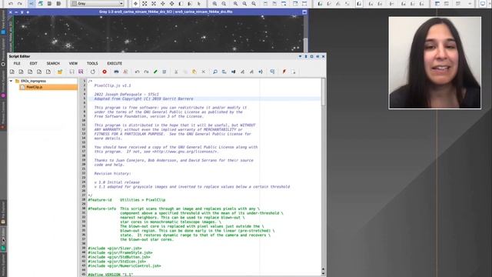Click the gnu.org/licenses URL in comment

click(x=184, y=152)
